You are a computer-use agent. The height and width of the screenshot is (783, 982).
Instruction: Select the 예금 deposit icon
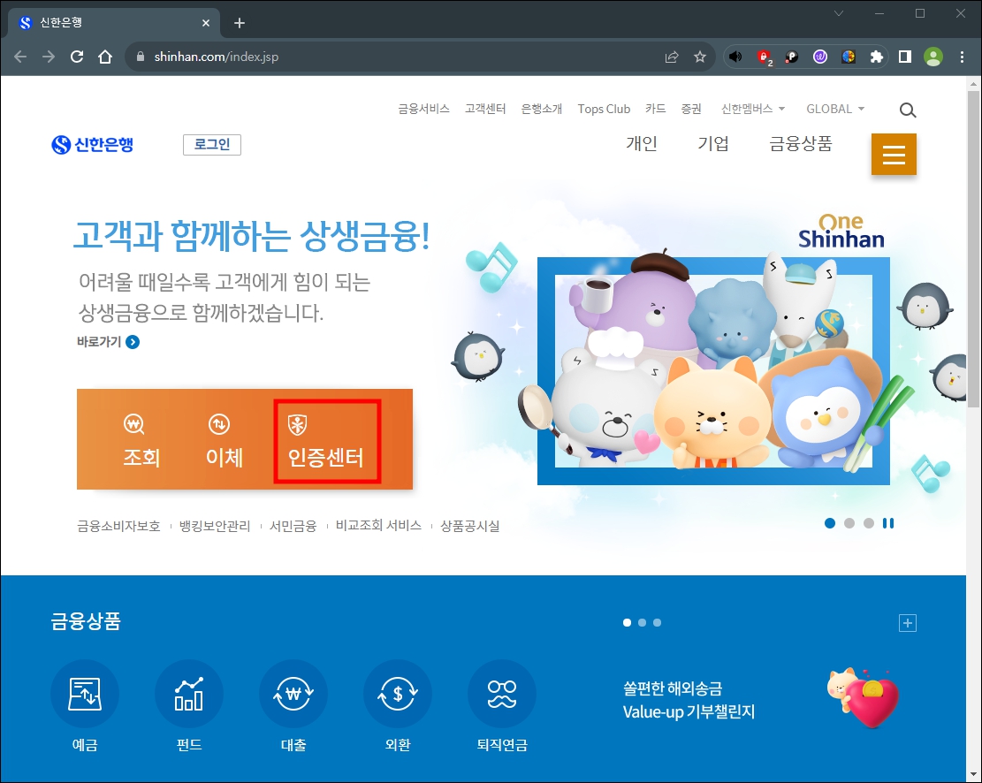click(85, 694)
